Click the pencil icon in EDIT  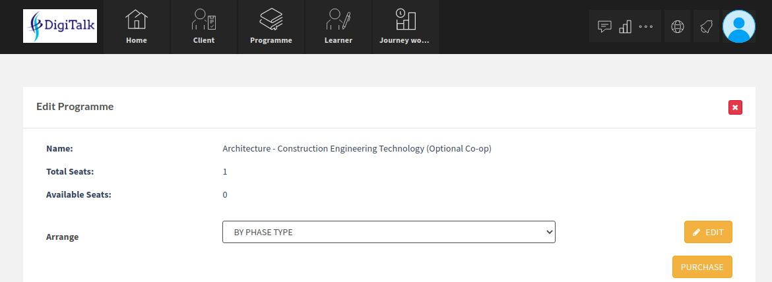tap(696, 233)
